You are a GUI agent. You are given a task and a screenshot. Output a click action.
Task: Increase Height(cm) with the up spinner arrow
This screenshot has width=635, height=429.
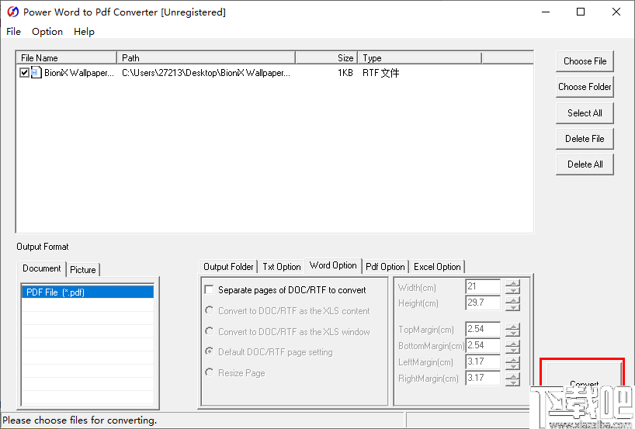click(512, 300)
